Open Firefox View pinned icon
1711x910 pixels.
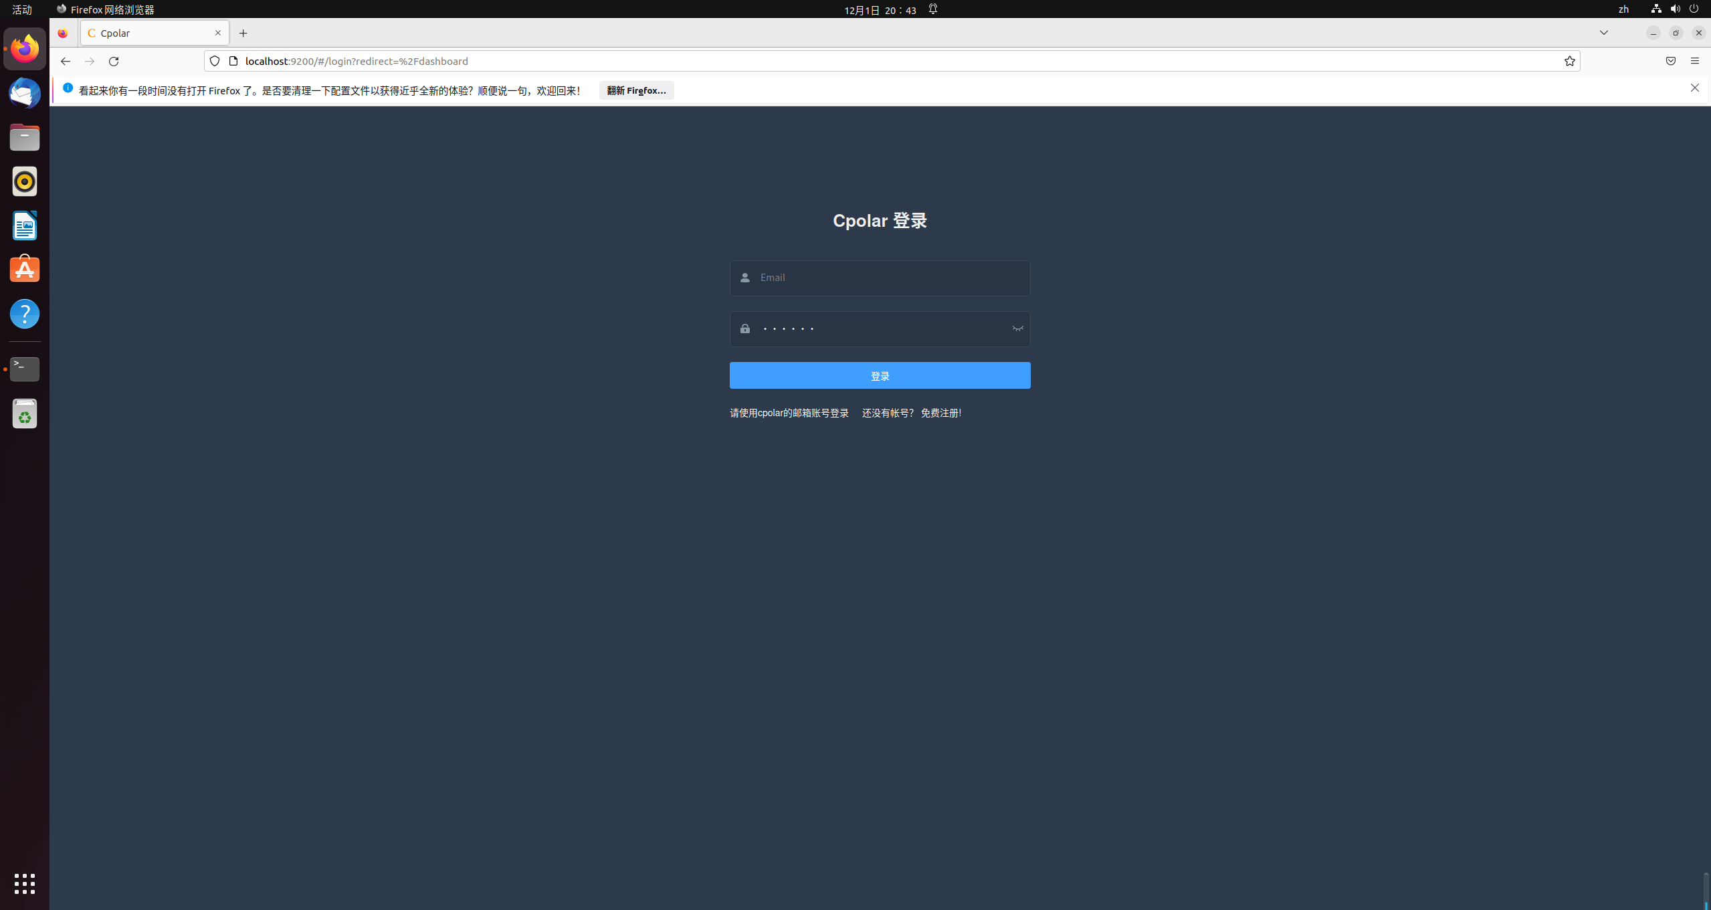tap(63, 33)
